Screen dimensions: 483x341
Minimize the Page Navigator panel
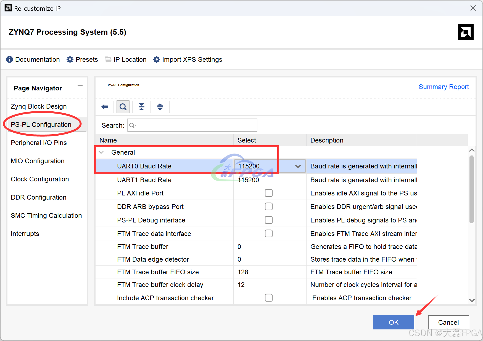80,86
